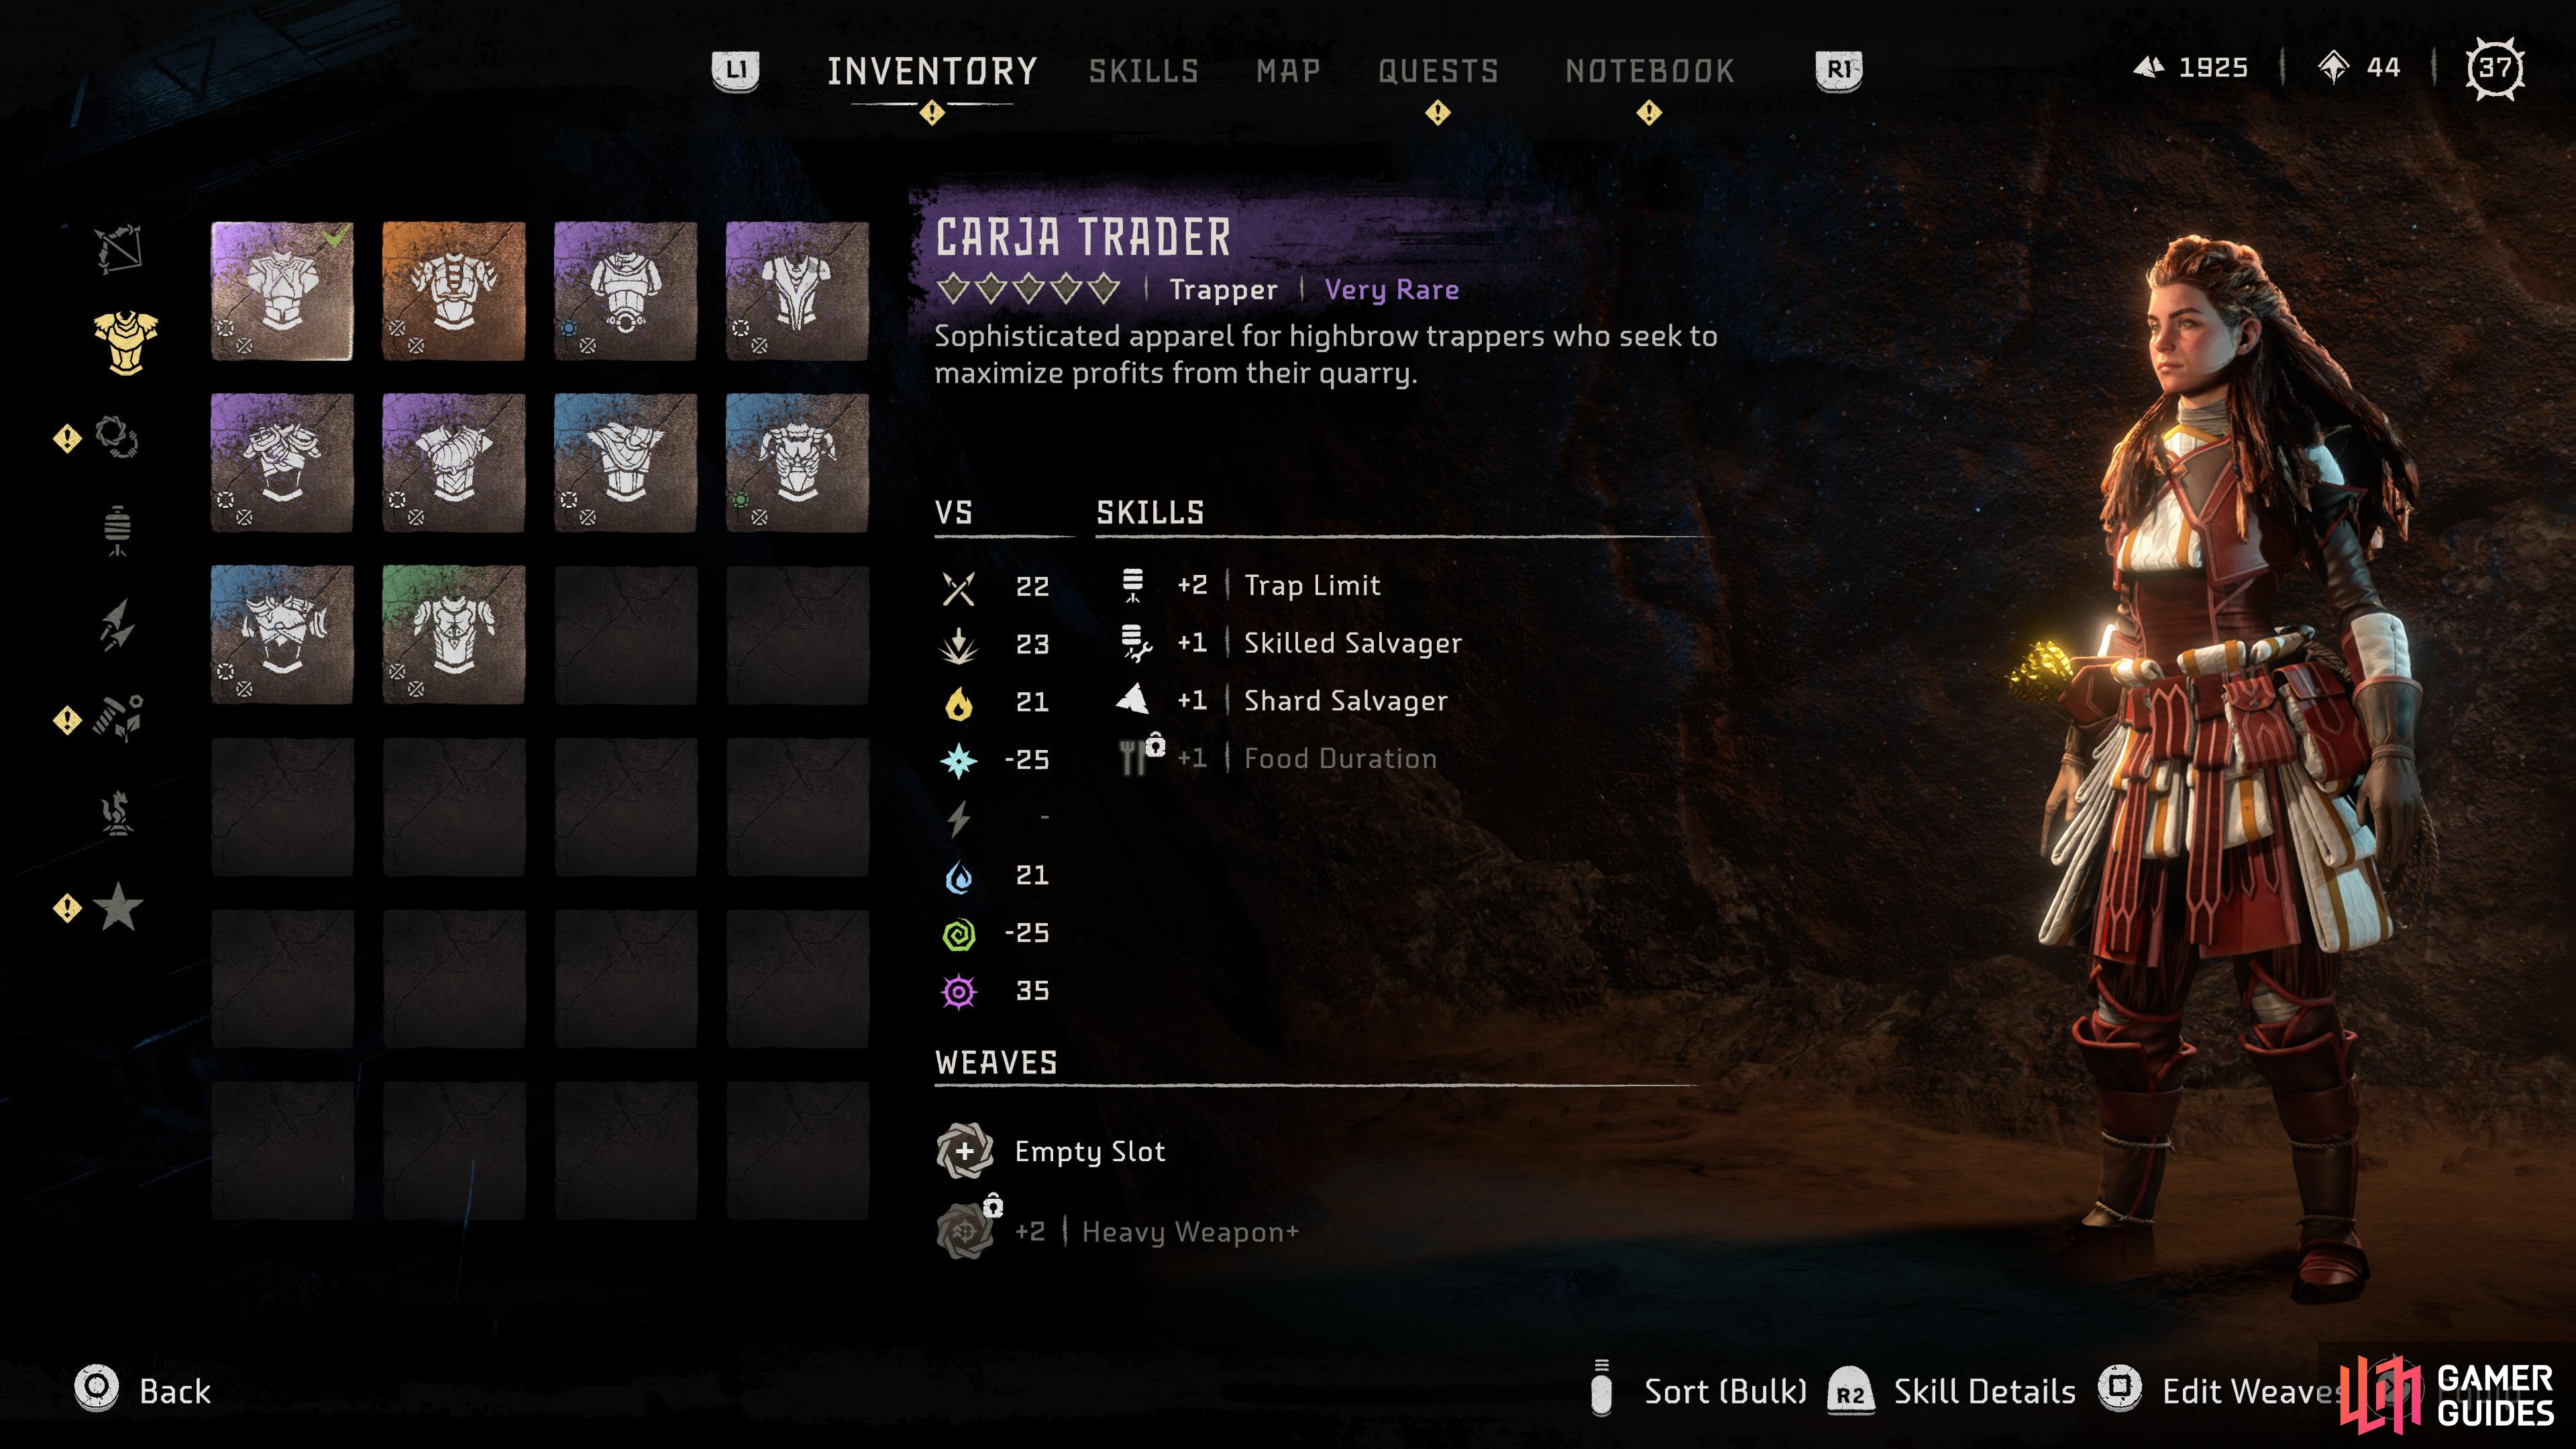
Task: Select the equipped Carja Trader outfit tile
Action: coord(282,291)
